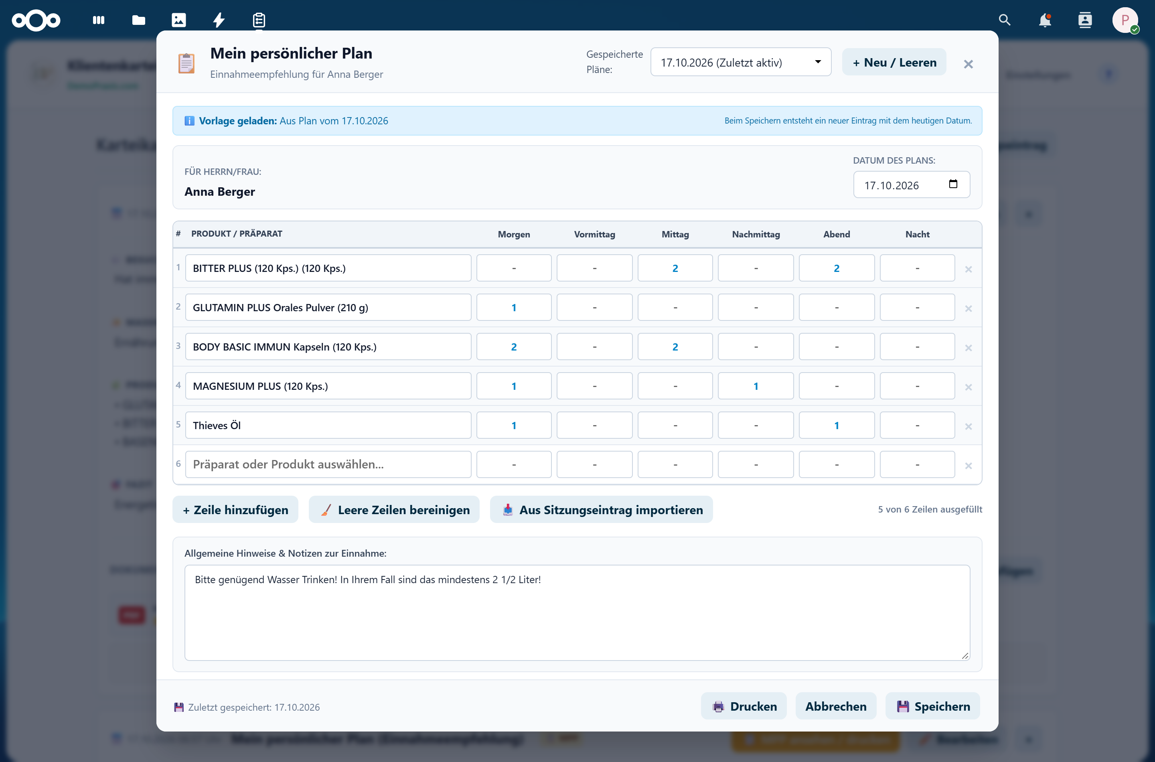Click the Vorlage geladen info text
The height and width of the screenshot is (762, 1155).
tap(294, 121)
